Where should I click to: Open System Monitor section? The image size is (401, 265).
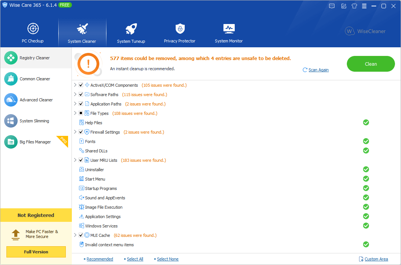[229, 33]
